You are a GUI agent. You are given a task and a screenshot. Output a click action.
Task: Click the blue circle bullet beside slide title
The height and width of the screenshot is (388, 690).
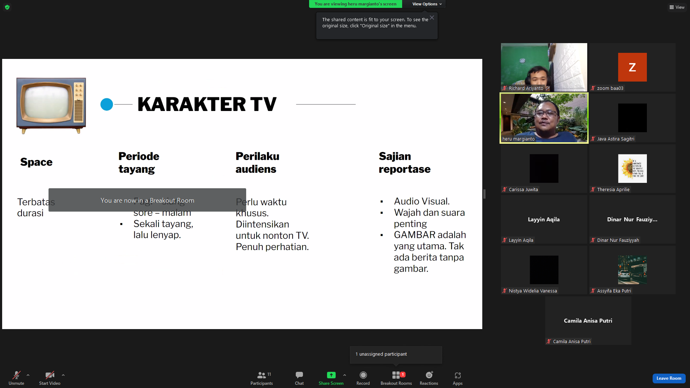point(107,105)
